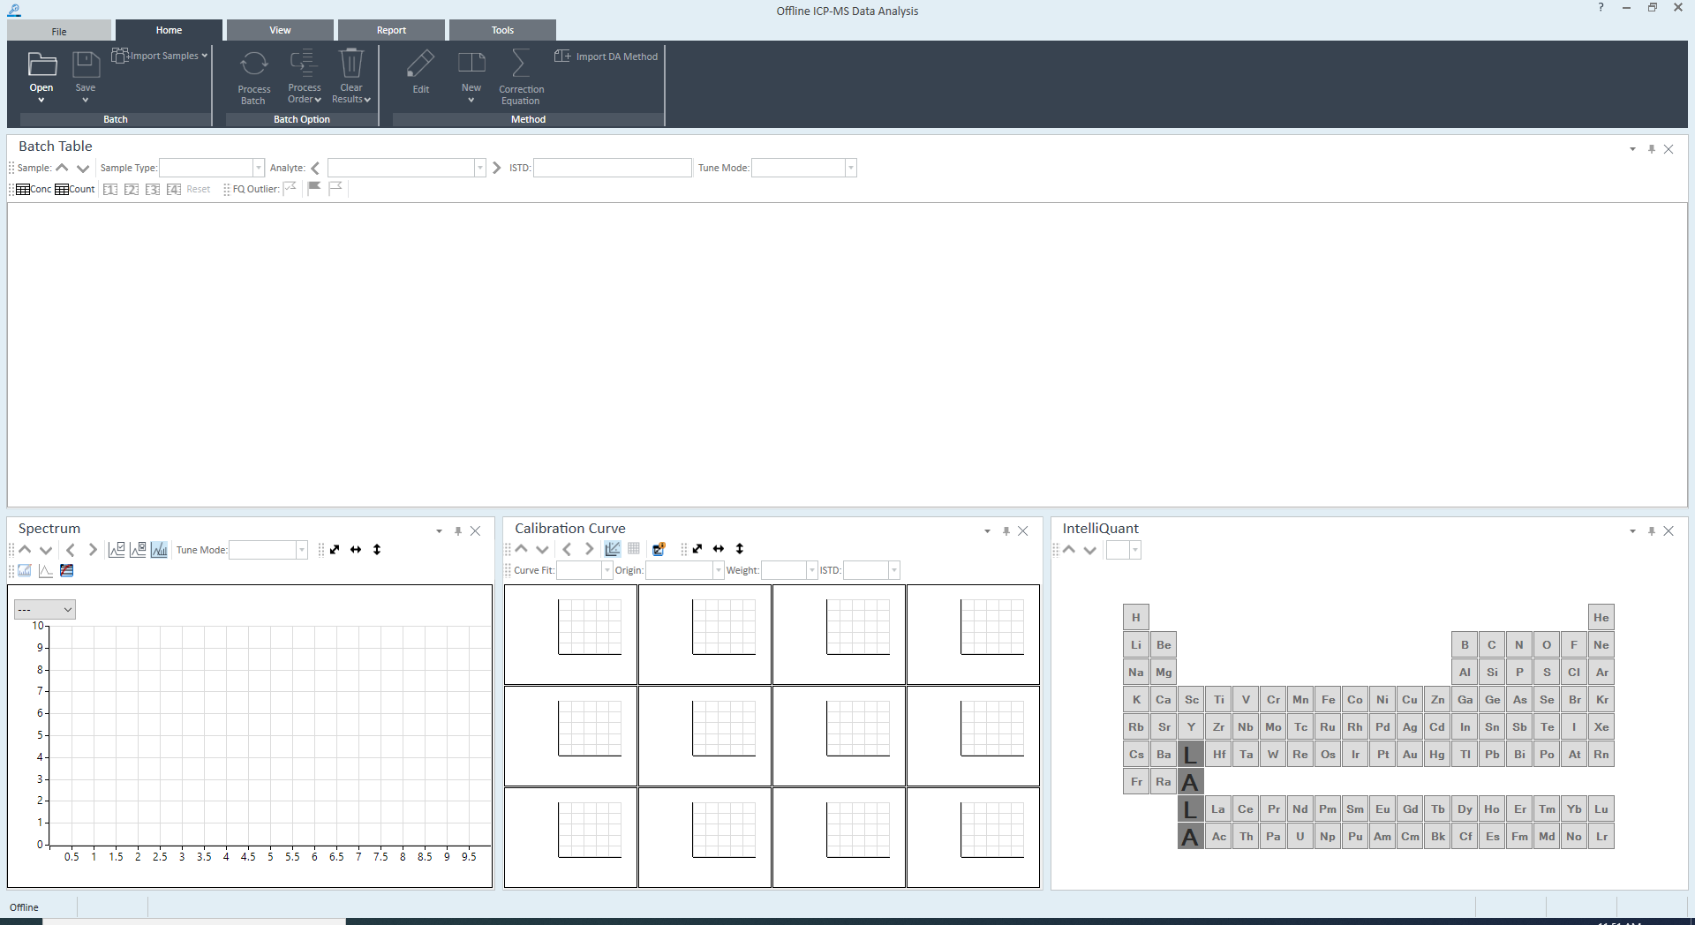Click the Help question mark icon
1695x925 pixels.
(x=1601, y=8)
